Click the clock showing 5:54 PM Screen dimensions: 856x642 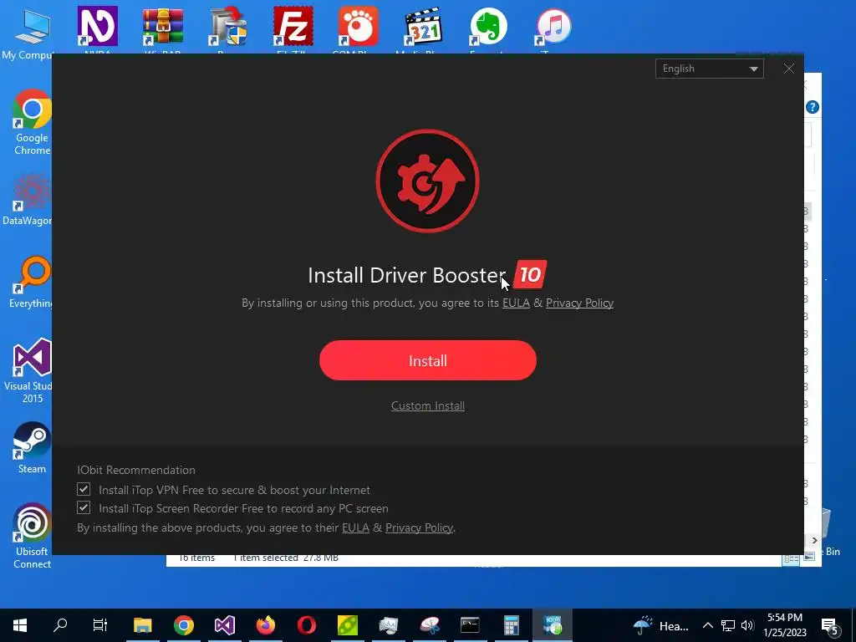(785, 625)
